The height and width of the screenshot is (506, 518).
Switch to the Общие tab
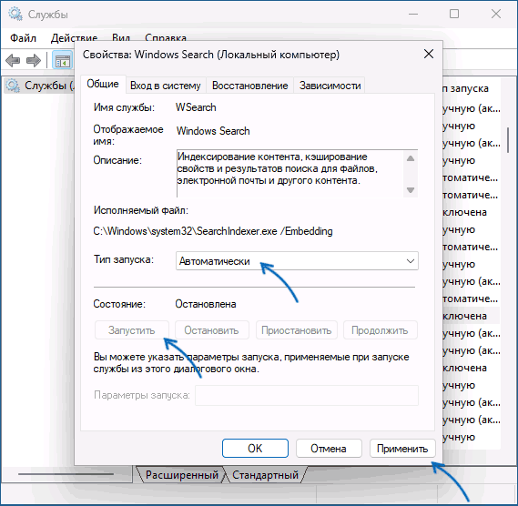(103, 84)
